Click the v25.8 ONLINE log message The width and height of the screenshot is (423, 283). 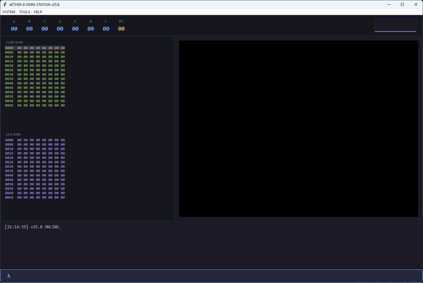pos(46,227)
